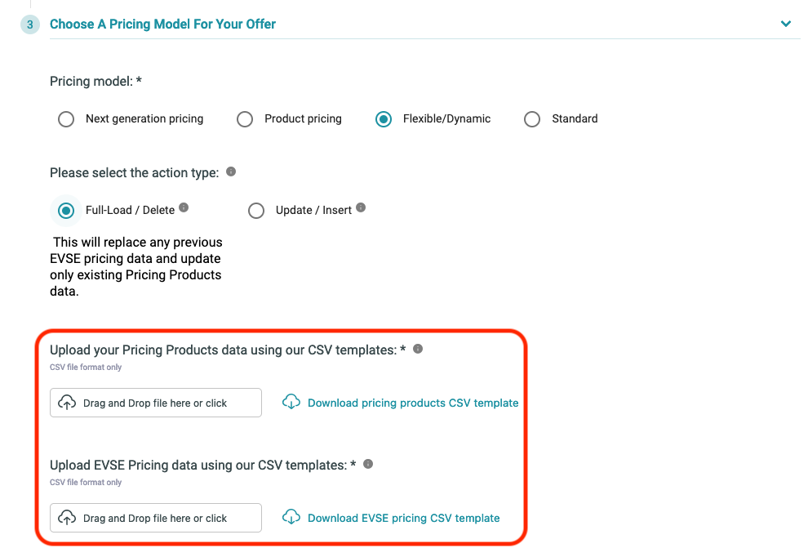Click info icon next to Update / Insert
This screenshot has width=808, height=557.
click(x=361, y=207)
